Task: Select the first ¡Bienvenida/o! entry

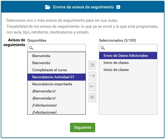Action: tap(56, 91)
